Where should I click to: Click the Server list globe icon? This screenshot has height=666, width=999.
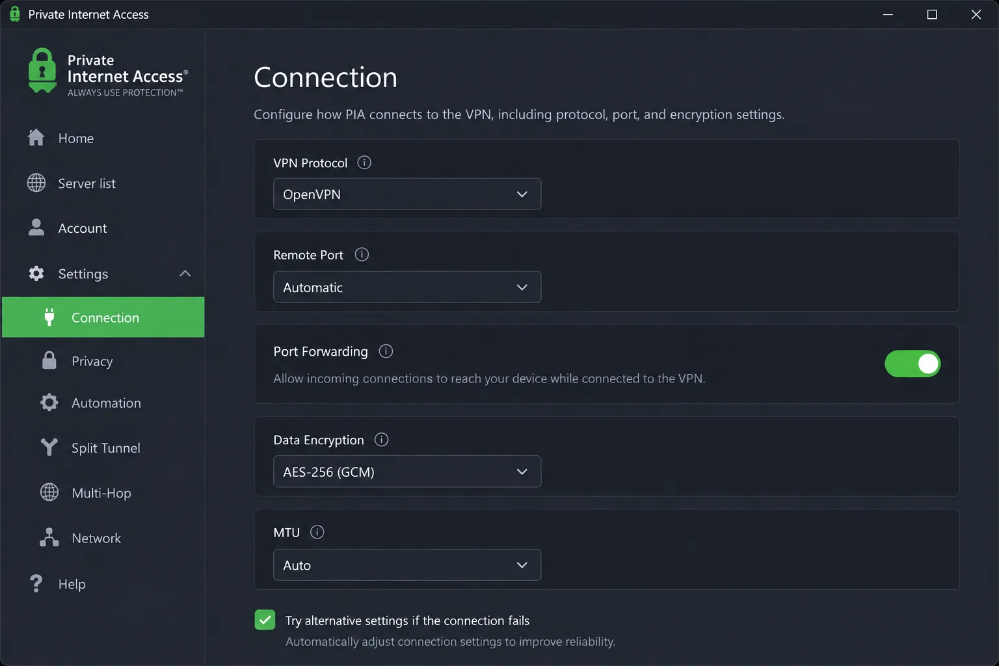pos(36,183)
